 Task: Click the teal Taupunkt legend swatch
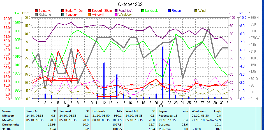(x=62, y=15)
